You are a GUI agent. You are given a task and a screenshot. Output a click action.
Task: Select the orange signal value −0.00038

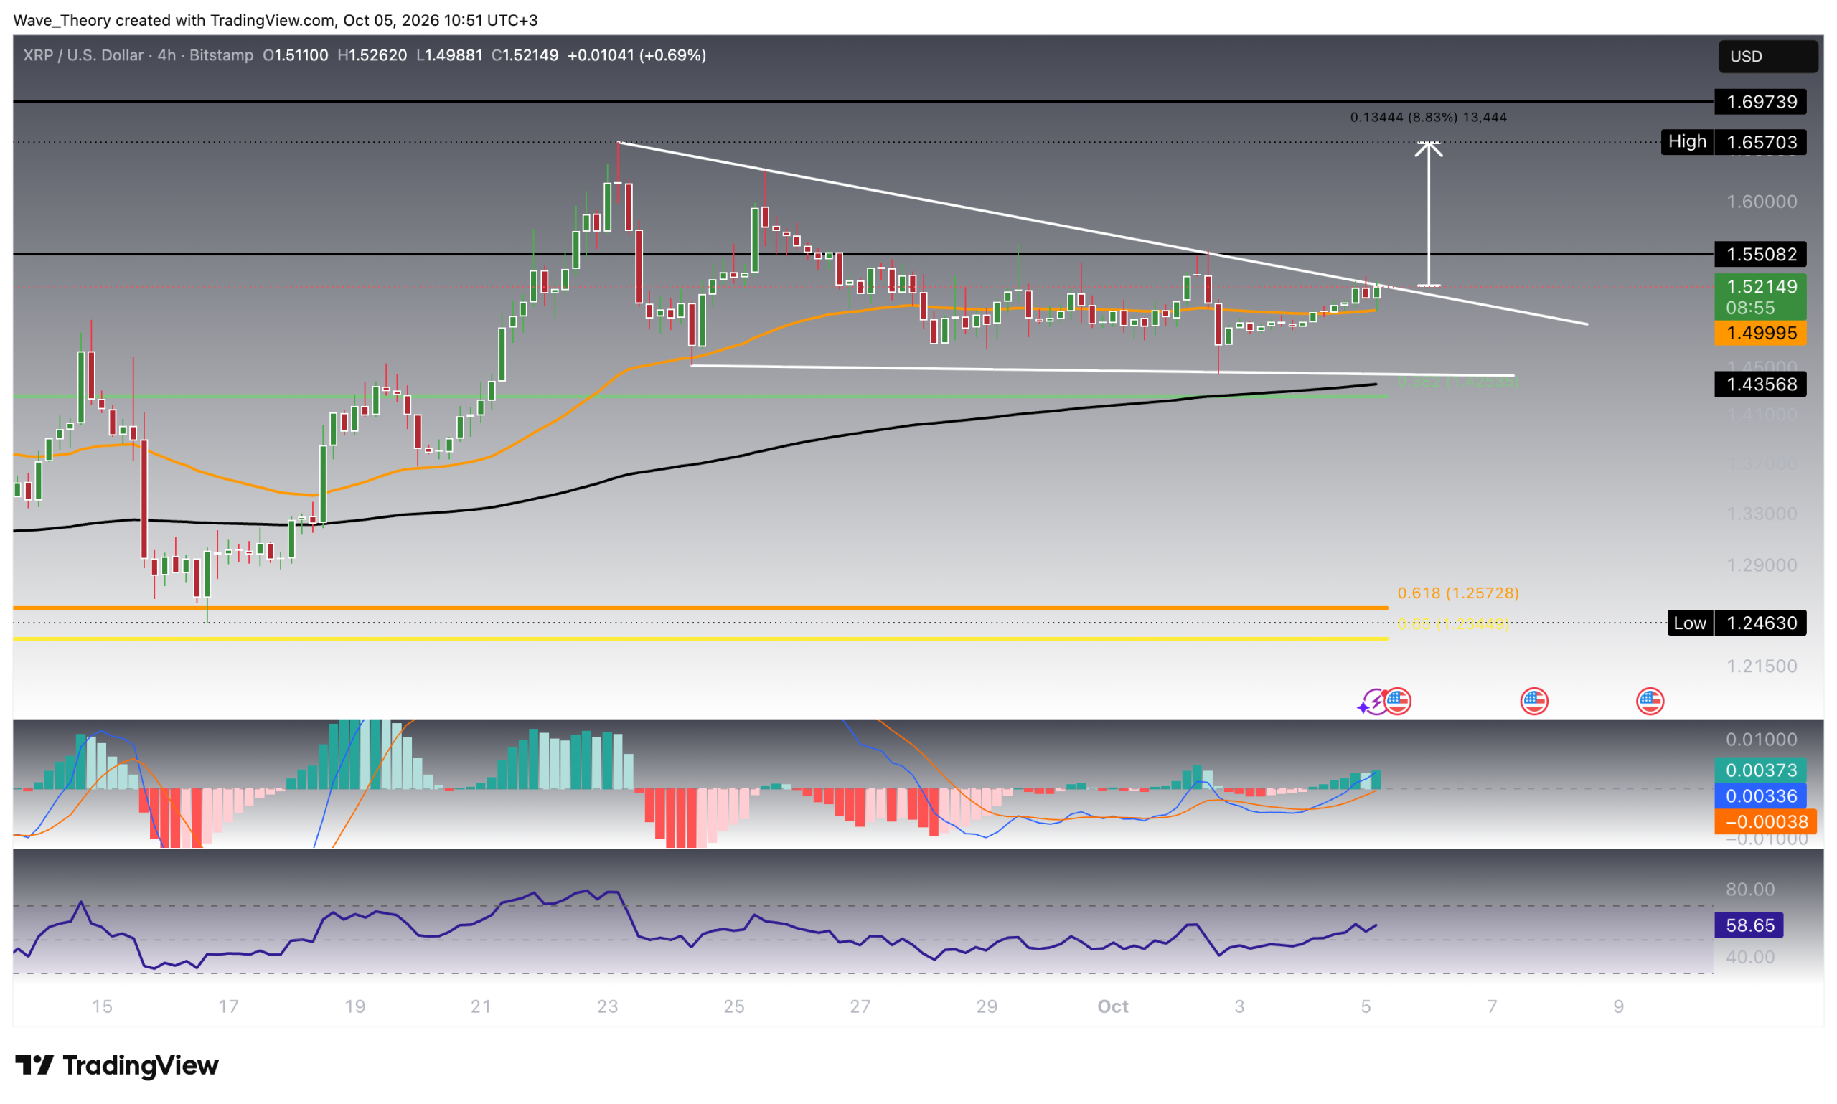click(x=1765, y=821)
